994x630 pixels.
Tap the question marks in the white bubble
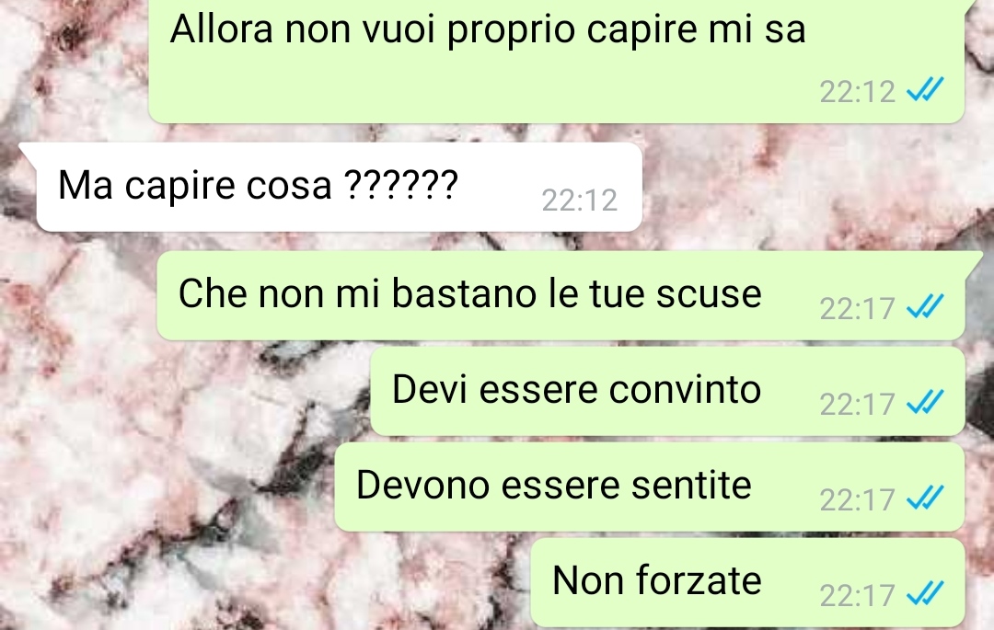tap(400, 184)
